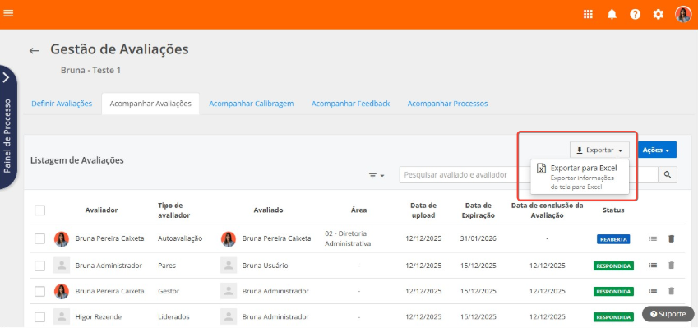Click Liderados evaluator type cell
The height and width of the screenshot is (328, 698).
pos(173,317)
